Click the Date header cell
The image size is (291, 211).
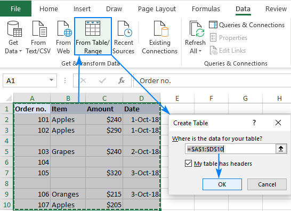[x=141, y=109]
